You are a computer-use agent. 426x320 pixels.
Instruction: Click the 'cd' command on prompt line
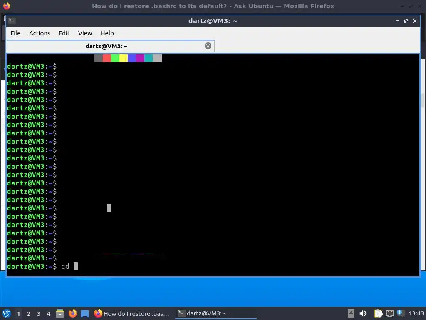[65, 266]
